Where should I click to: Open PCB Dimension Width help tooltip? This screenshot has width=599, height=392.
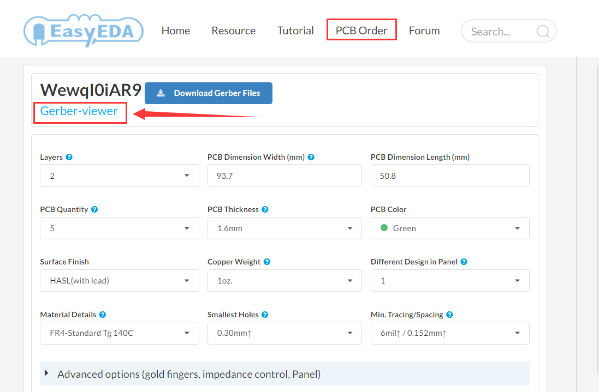tap(311, 156)
